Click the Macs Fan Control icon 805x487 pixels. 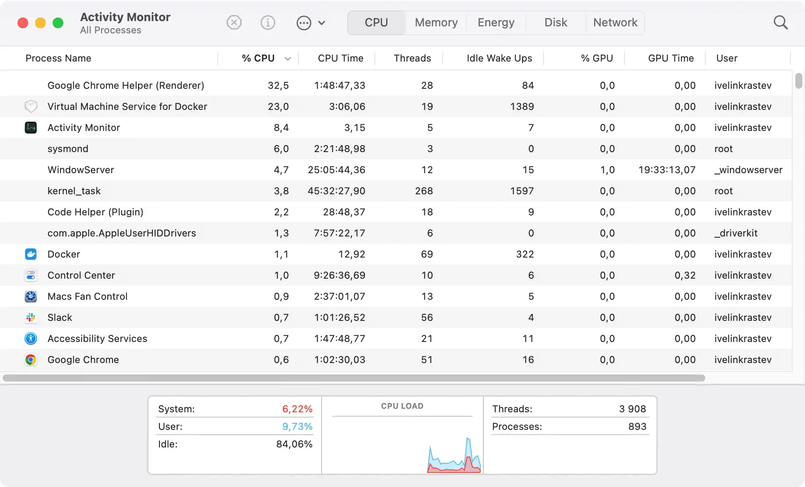tap(31, 296)
